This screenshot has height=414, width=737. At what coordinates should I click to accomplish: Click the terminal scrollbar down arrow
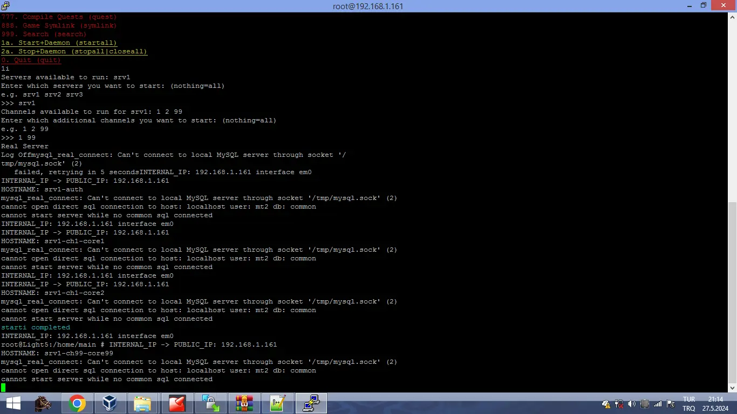tap(732, 388)
